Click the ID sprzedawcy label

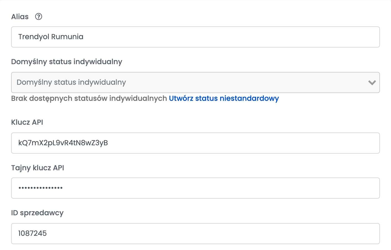click(37, 213)
